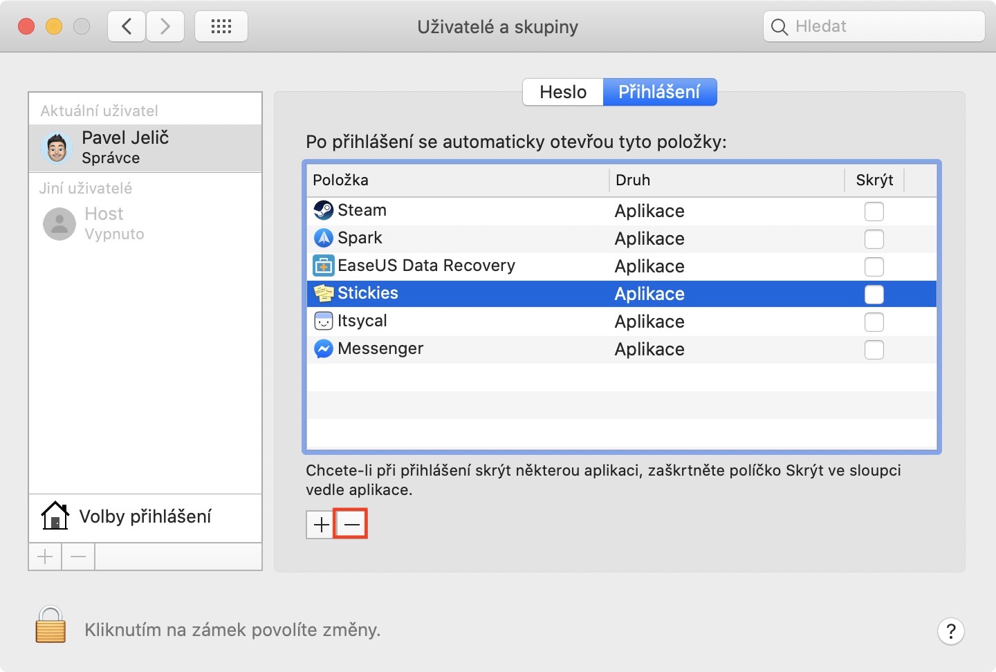Click the plus button to add login item
This screenshot has width=996, height=672.
(321, 525)
